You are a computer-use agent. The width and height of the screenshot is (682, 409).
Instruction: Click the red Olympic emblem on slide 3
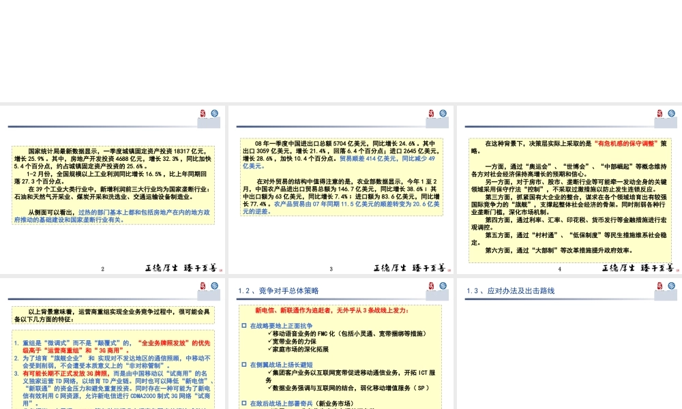[x=431, y=113]
